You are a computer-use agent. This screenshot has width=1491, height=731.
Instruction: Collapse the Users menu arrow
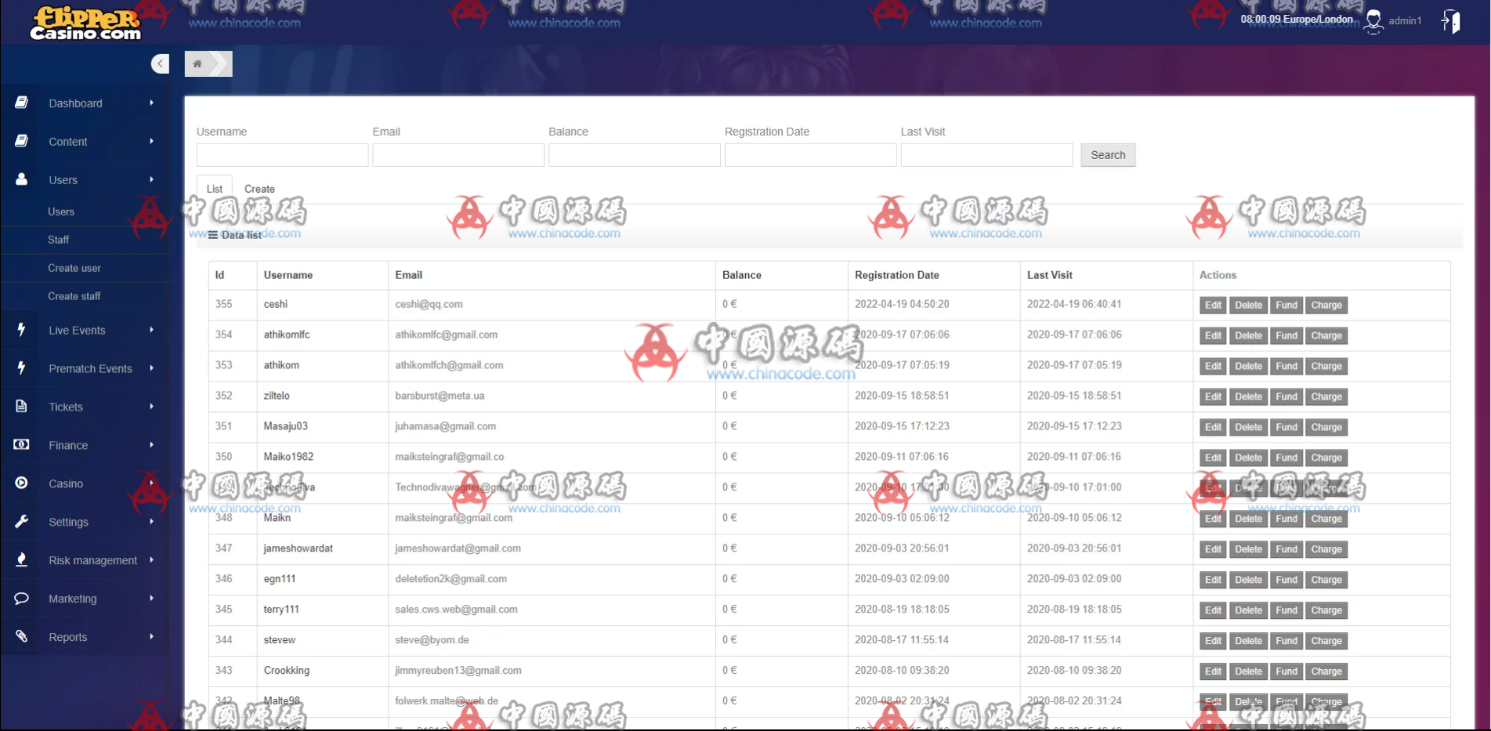point(152,179)
